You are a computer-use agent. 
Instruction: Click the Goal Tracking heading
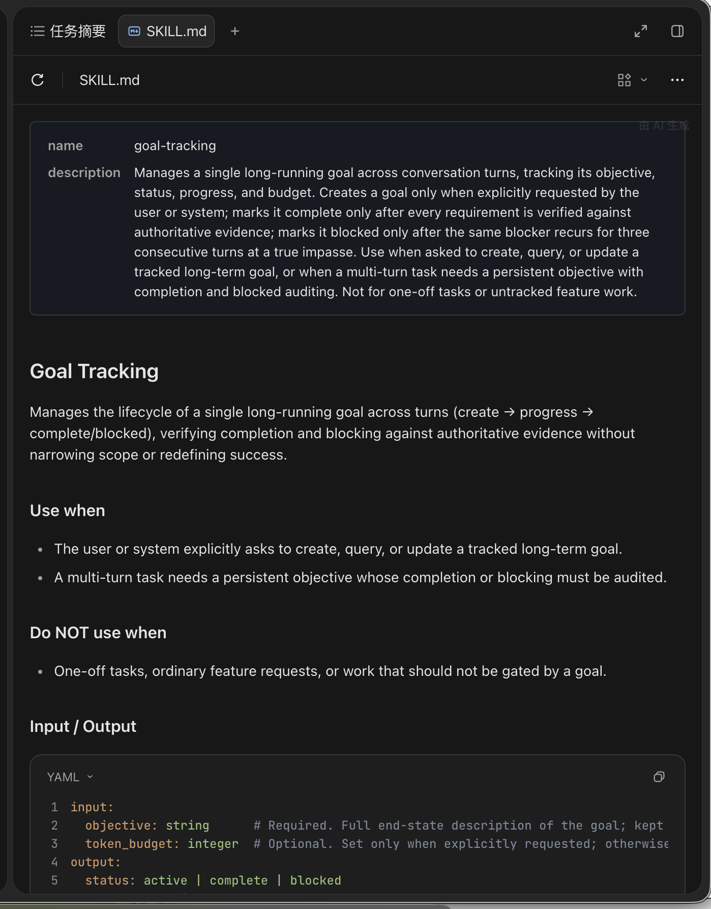pyautogui.click(x=94, y=371)
